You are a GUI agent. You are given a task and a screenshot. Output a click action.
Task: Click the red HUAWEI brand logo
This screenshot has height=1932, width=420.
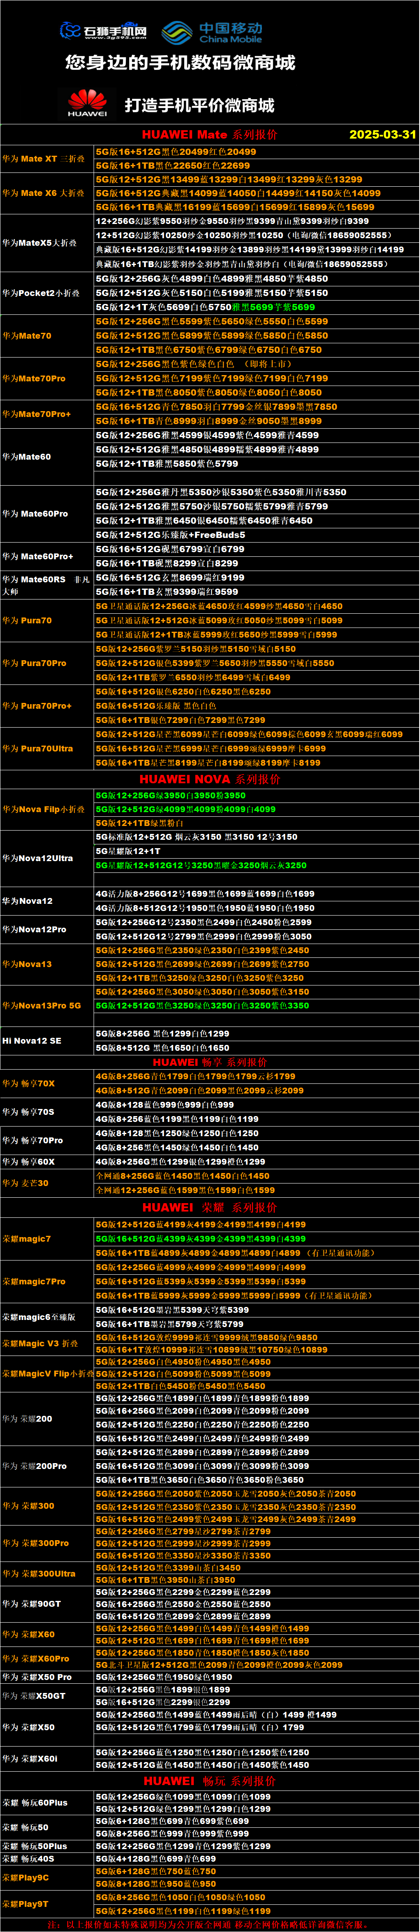click(x=88, y=103)
